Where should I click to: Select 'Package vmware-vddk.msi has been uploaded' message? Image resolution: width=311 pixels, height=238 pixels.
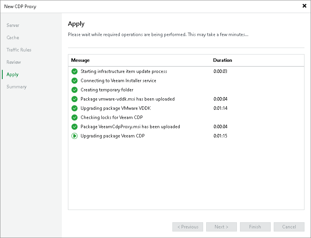pos(127,99)
